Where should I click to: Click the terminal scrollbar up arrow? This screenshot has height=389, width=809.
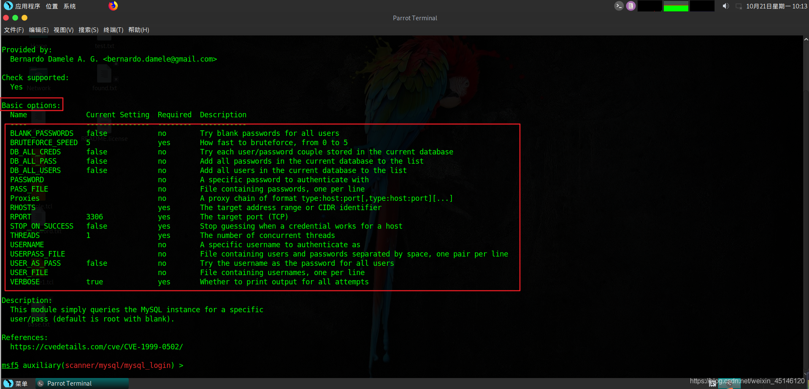(x=806, y=39)
